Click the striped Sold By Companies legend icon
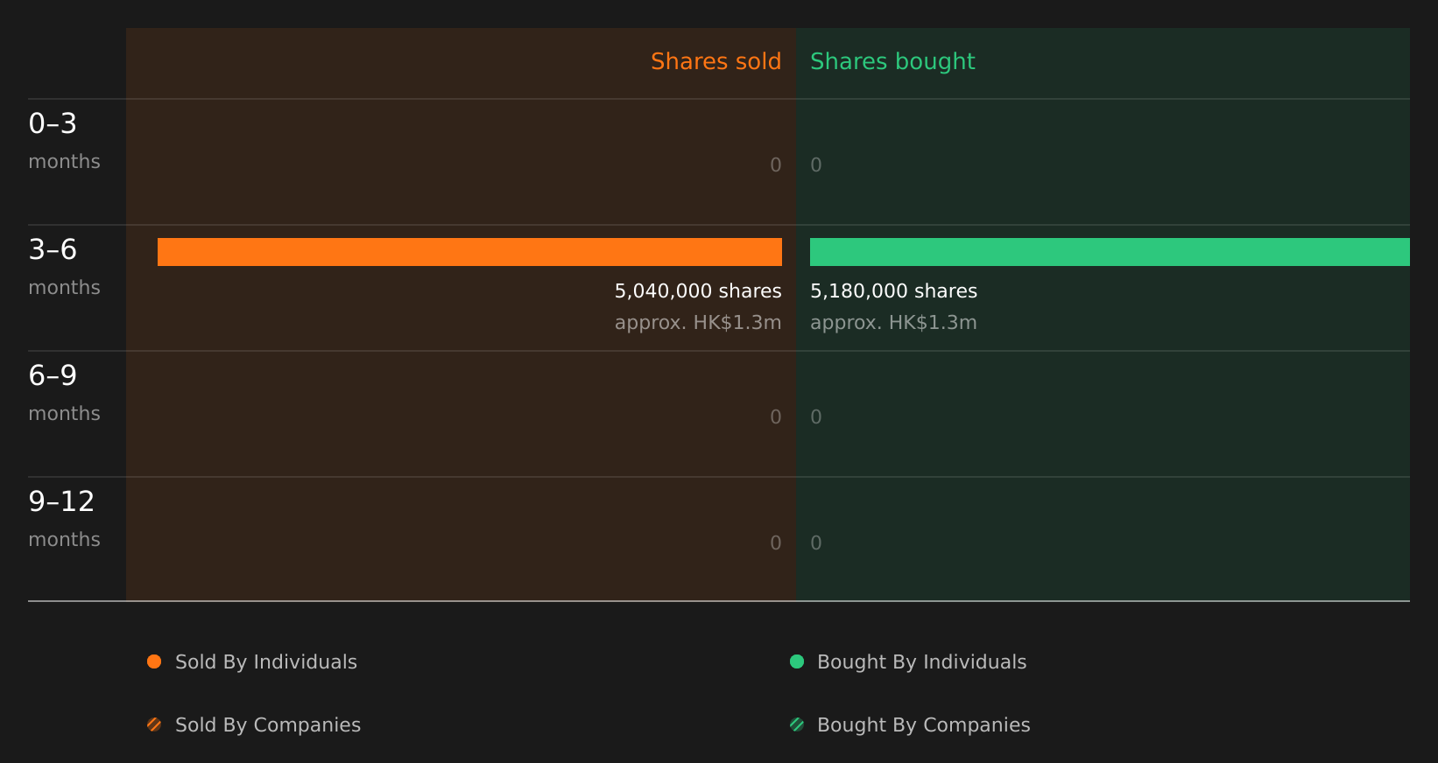The height and width of the screenshot is (763, 1438). click(154, 724)
